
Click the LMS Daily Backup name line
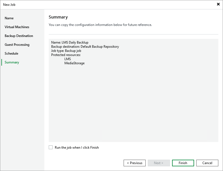70,42
